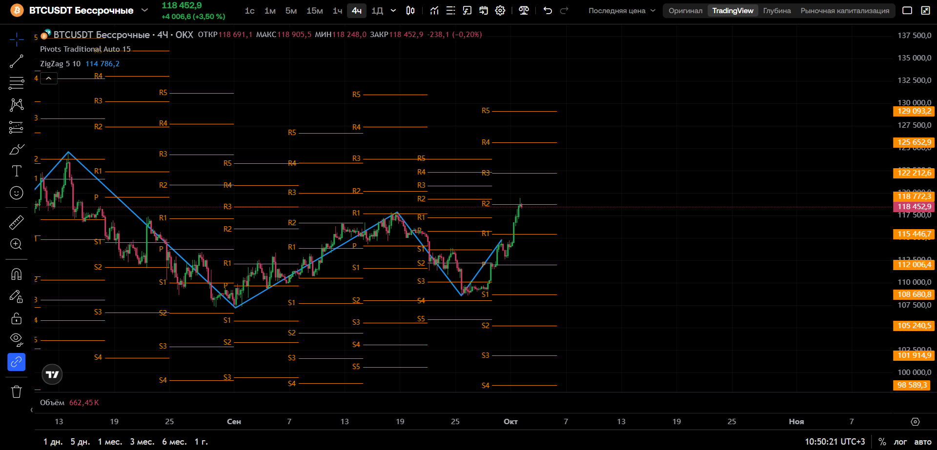Switch to Рыночная капитализация view

point(845,11)
